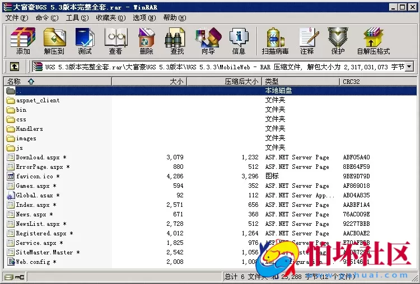Sort by Name (名称) column header
Image resolution: width=420 pixels, height=284 pixels.
(58, 81)
